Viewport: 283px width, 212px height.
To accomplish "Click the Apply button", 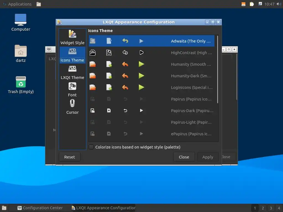I will 208,157.
